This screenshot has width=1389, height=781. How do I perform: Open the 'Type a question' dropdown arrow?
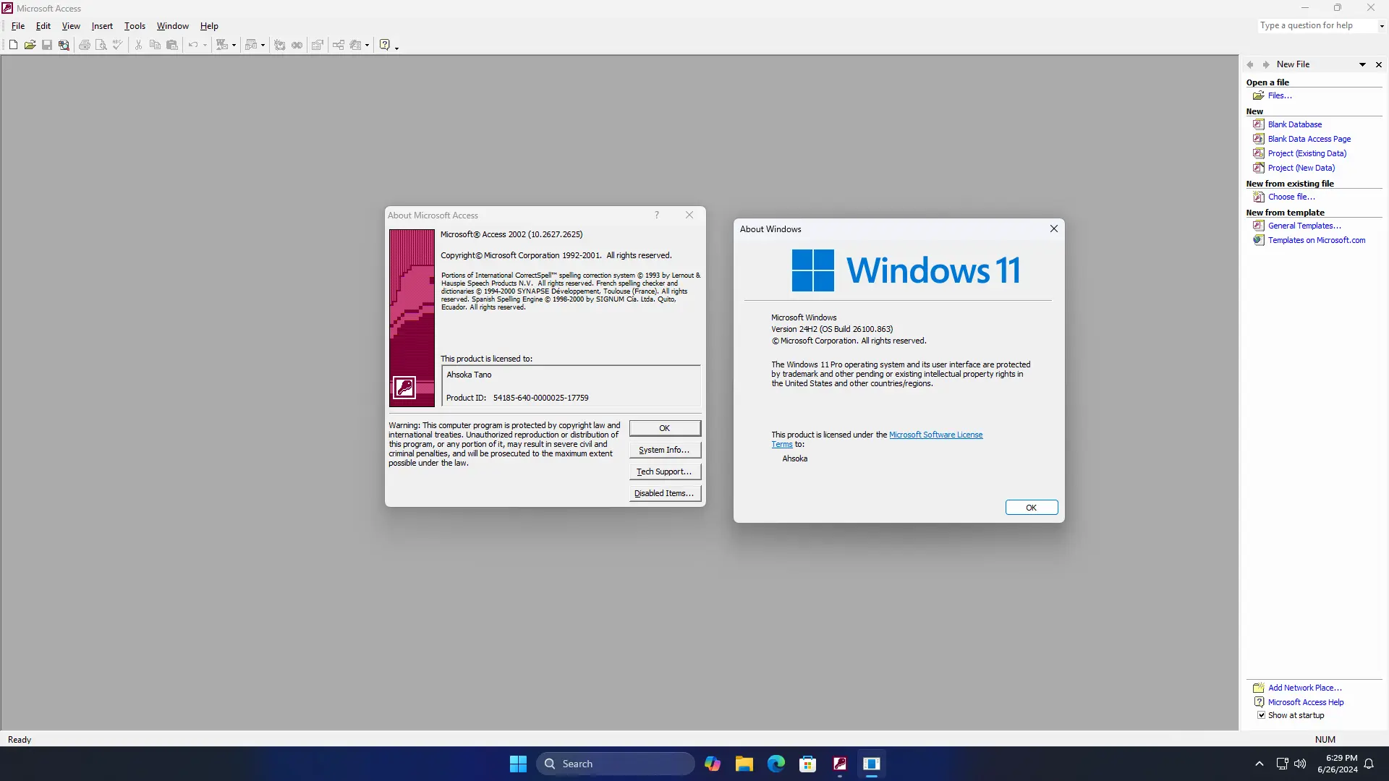point(1382,26)
